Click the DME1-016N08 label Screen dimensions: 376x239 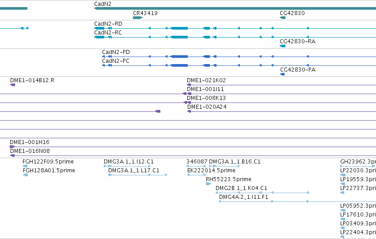click(x=30, y=151)
